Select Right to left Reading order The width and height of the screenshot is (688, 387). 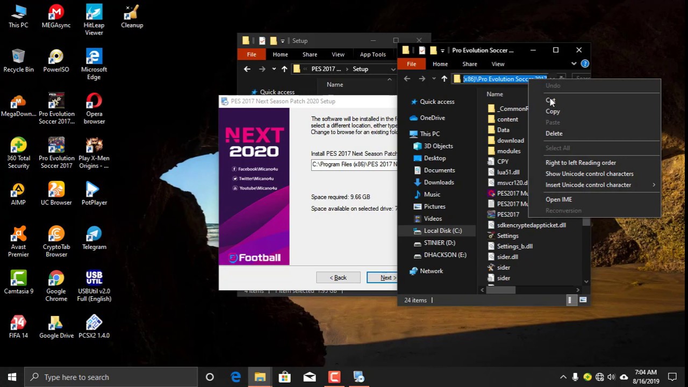594,162
